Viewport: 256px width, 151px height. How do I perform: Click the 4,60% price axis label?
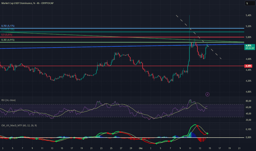(248, 59)
